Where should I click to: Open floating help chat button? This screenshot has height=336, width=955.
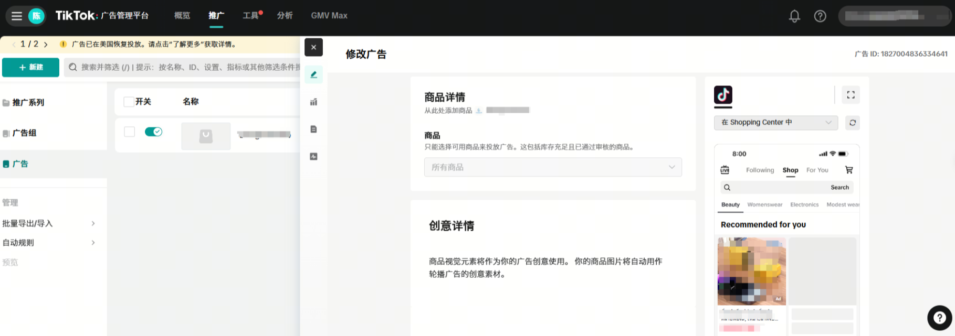[x=939, y=318]
